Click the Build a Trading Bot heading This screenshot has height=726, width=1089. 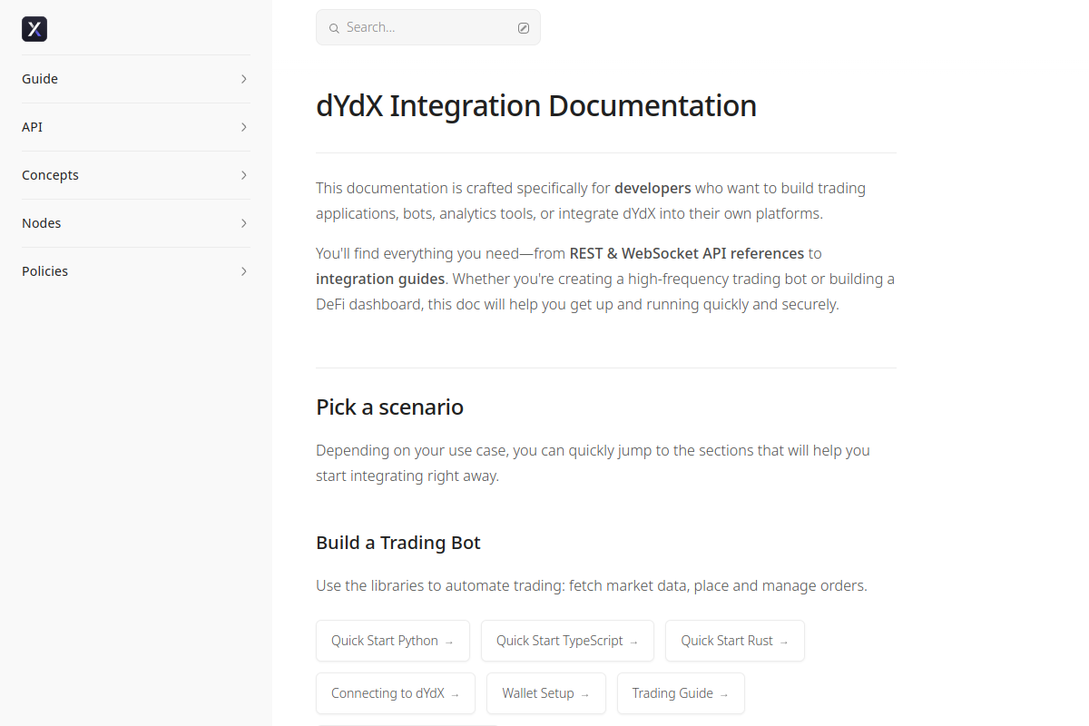click(x=398, y=543)
